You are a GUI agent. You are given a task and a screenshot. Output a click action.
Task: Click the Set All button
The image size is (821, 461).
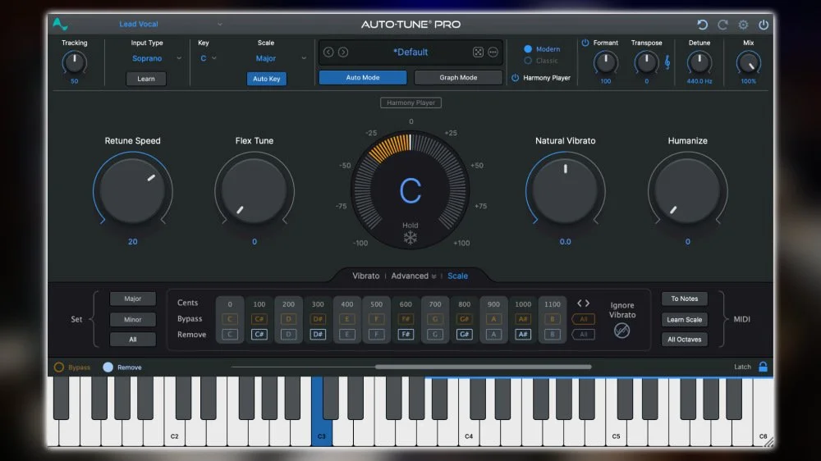point(132,340)
